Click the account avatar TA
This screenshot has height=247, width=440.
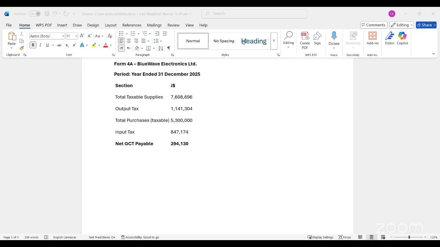(x=392, y=14)
